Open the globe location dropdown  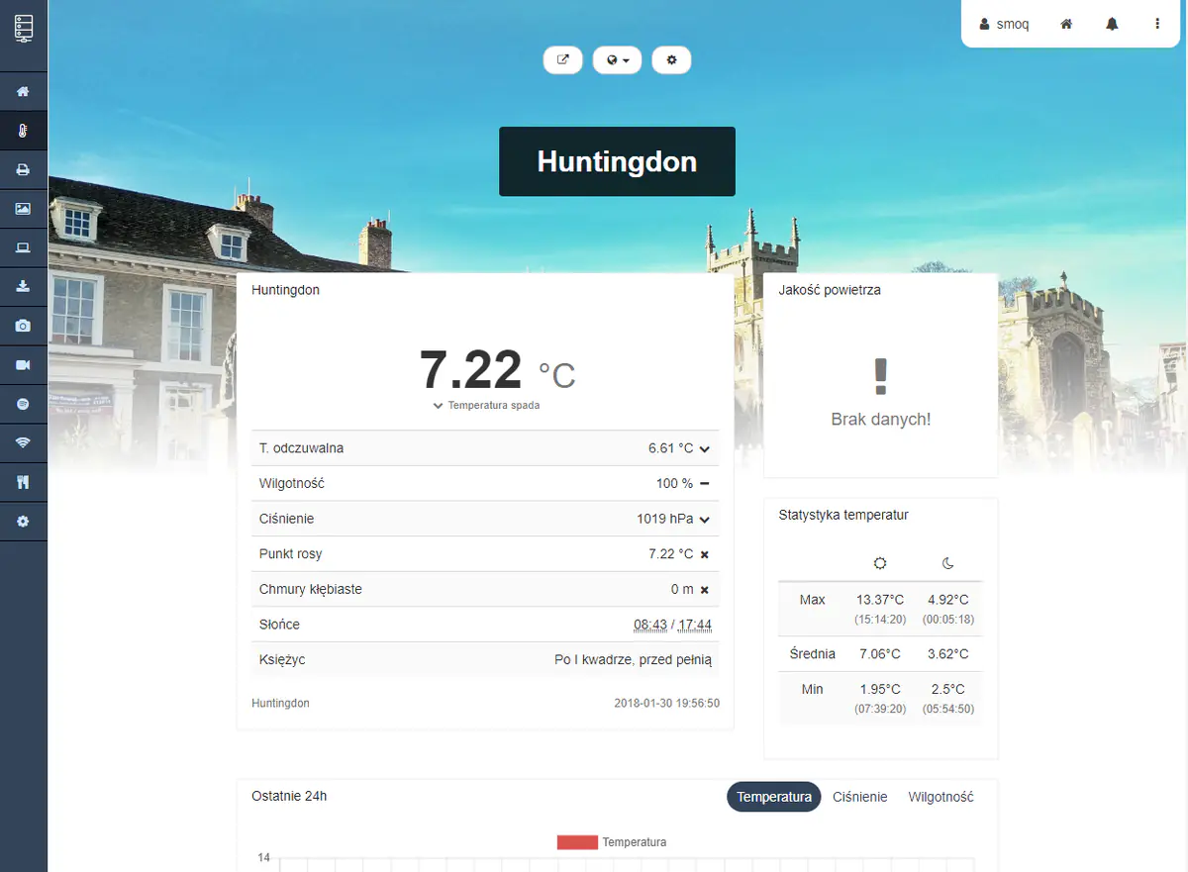pyautogui.click(x=617, y=60)
